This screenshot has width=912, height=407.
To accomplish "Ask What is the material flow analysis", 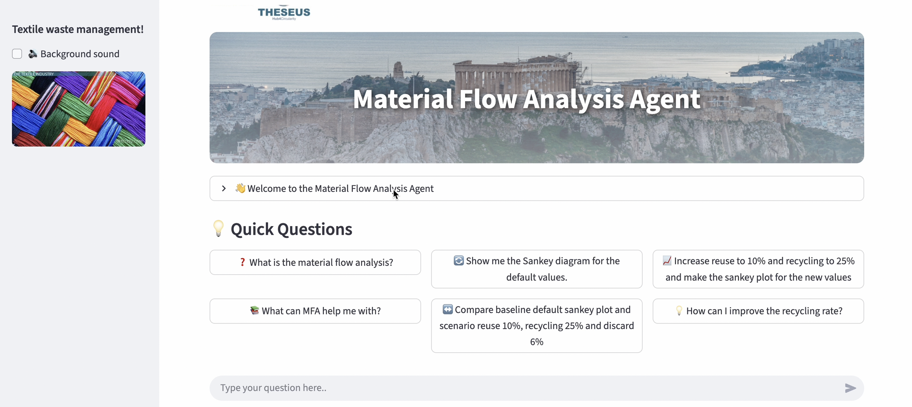I will (315, 262).
